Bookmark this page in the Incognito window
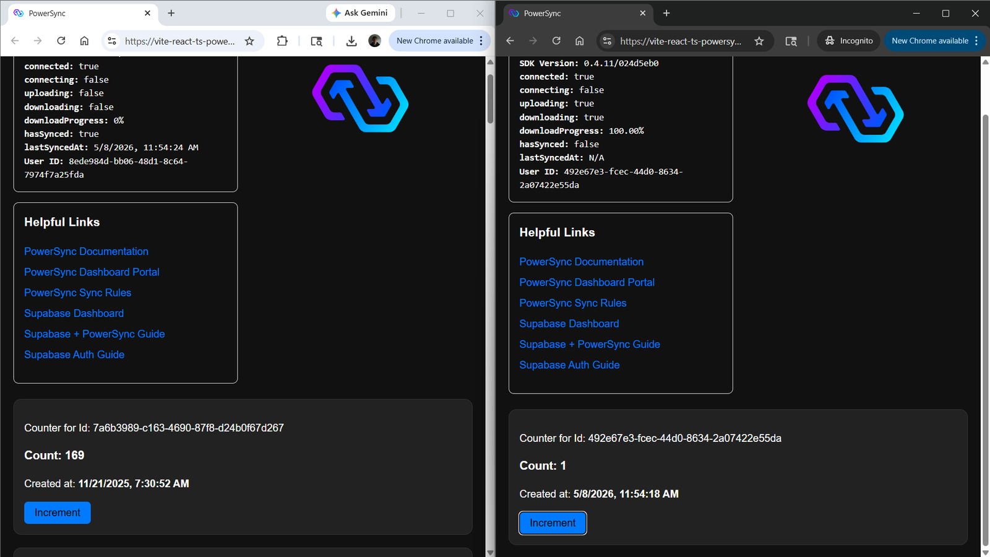Image resolution: width=990 pixels, height=557 pixels. (759, 41)
